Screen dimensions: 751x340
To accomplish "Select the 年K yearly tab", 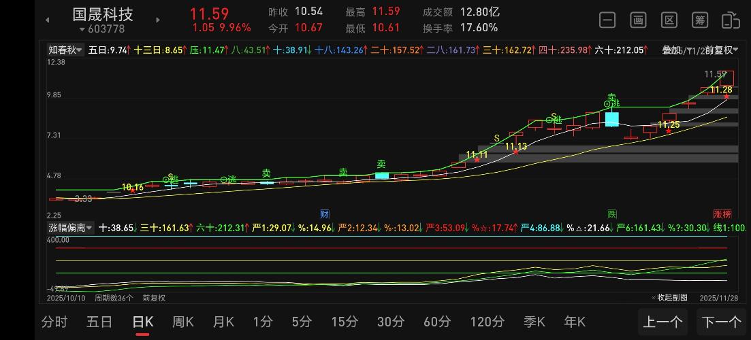I will click(575, 322).
